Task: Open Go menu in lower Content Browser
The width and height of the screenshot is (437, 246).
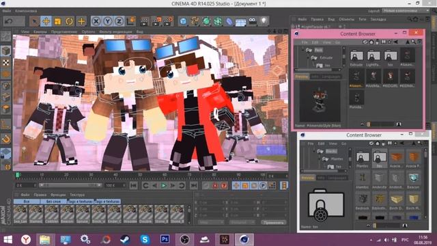Action: tap(344, 143)
